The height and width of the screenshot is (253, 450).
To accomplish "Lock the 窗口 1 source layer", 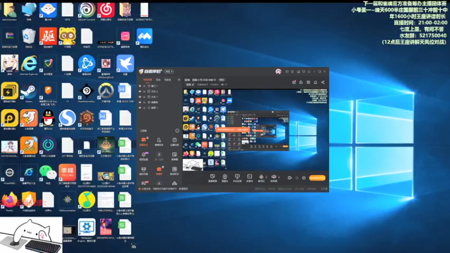I will pyautogui.click(x=145, y=86).
